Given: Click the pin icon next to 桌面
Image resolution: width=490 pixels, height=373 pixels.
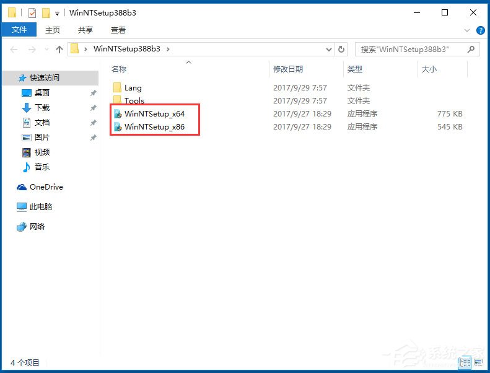Looking at the screenshot, I should 93,93.
